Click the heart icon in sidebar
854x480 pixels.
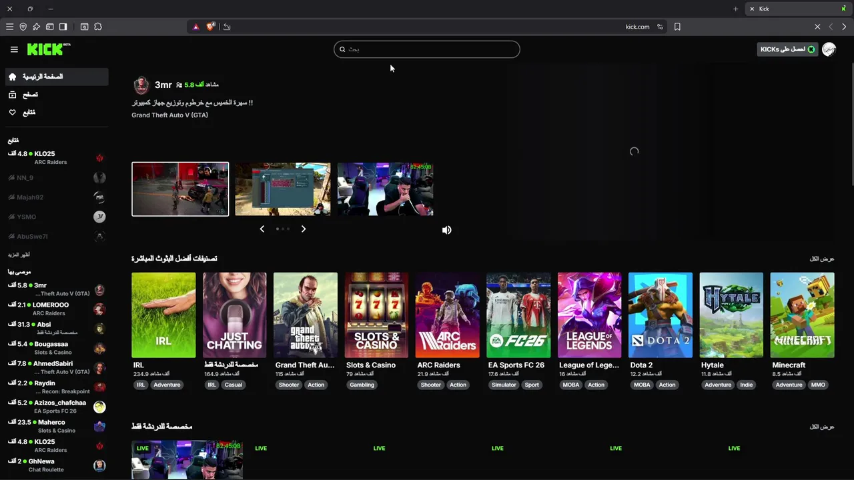(x=12, y=113)
